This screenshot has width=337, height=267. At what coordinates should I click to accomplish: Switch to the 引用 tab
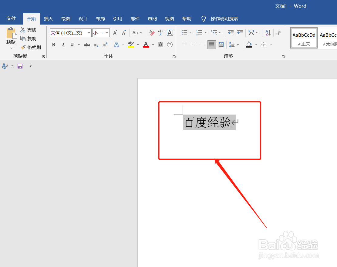click(118, 19)
